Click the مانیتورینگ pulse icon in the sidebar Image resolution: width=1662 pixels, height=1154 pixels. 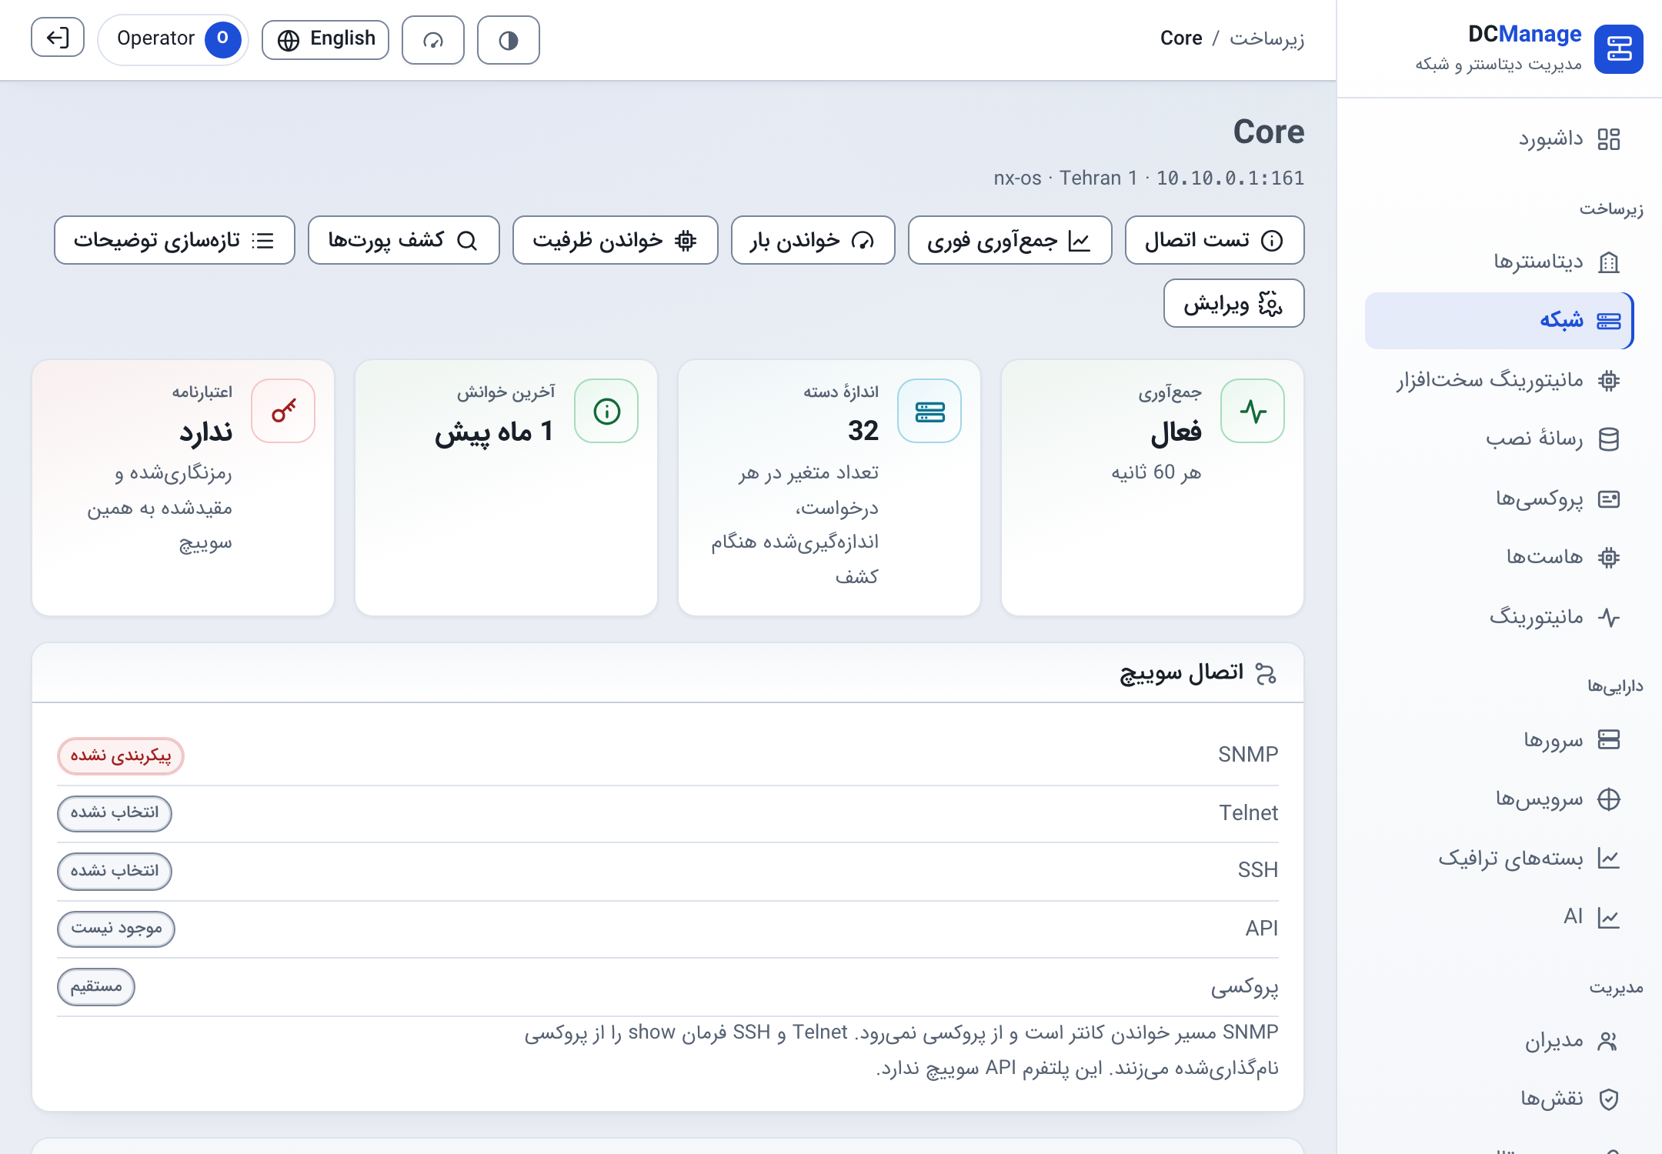(1609, 617)
